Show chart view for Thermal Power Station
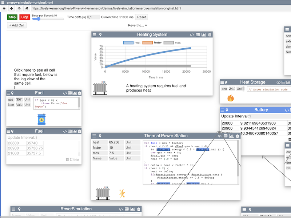This screenshot has width=291, height=218. 231,136
